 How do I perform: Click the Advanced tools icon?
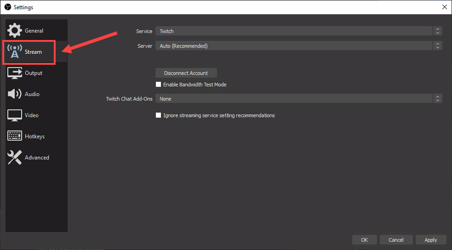click(x=15, y=158)
